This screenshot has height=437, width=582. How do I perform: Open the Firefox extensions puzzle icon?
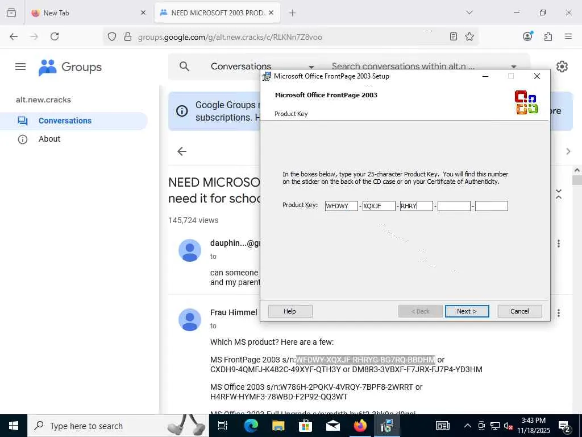548,36
